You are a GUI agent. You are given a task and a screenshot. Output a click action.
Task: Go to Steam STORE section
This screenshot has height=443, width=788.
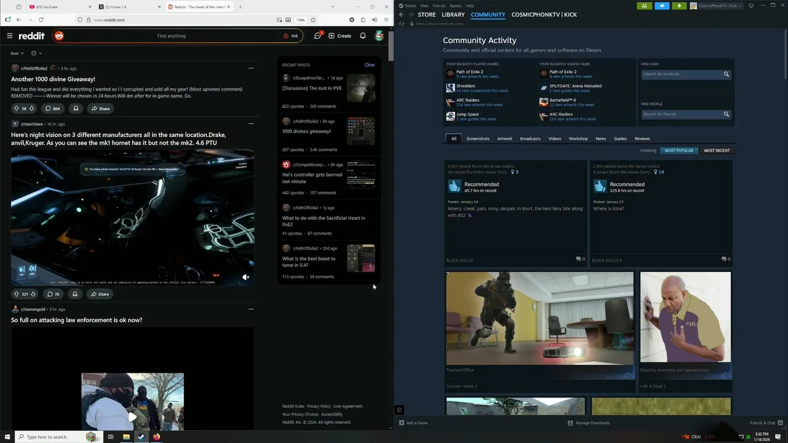click(x=427, y=15)
